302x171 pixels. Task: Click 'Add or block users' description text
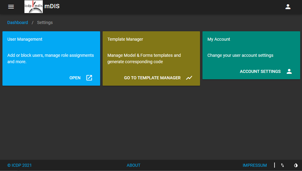pyautogui.click(x=51, y=58)
